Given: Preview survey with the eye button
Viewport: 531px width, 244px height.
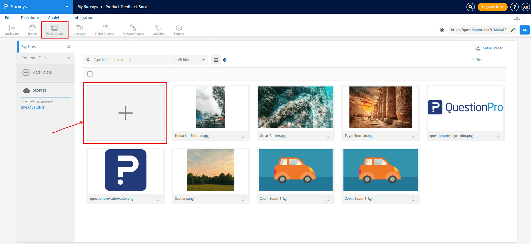Looking at the screenshot, I should tap(525, 30).
